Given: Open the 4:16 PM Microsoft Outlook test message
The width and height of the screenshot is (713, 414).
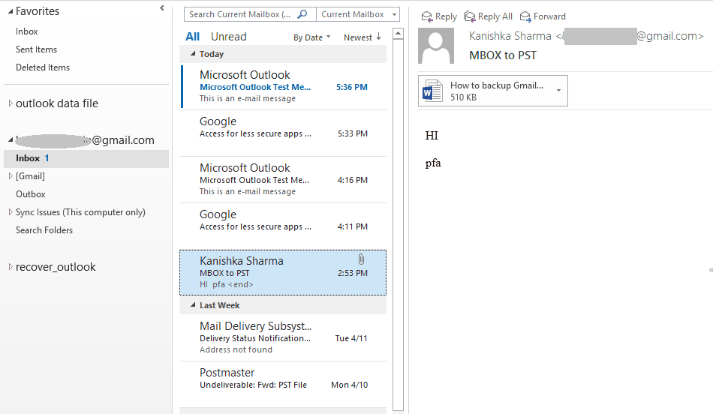Looking at the screenshot, I should coord(283,179).
